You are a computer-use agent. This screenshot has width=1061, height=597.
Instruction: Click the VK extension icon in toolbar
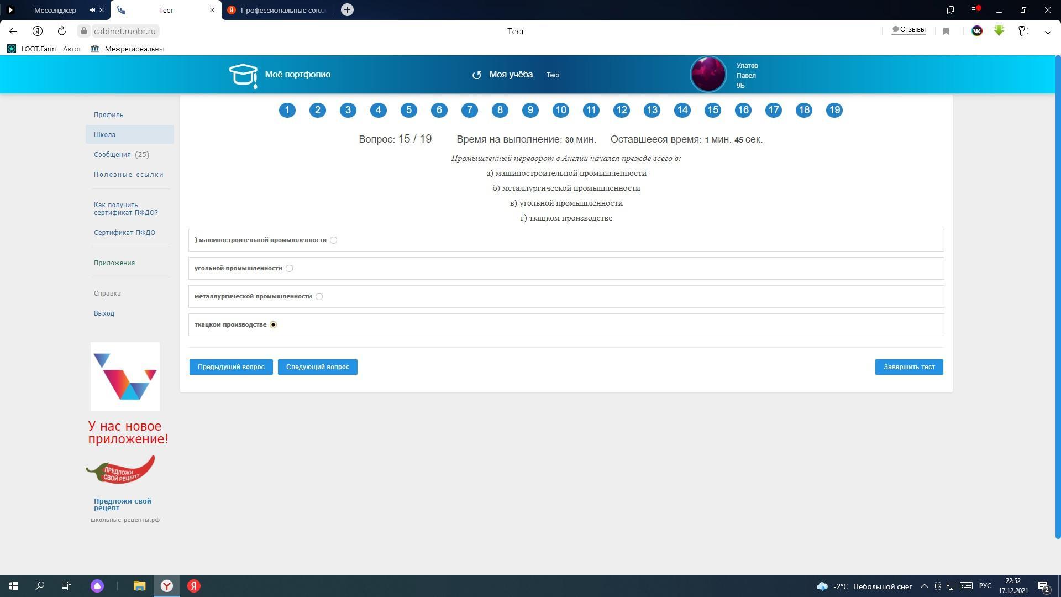[976, 31]
